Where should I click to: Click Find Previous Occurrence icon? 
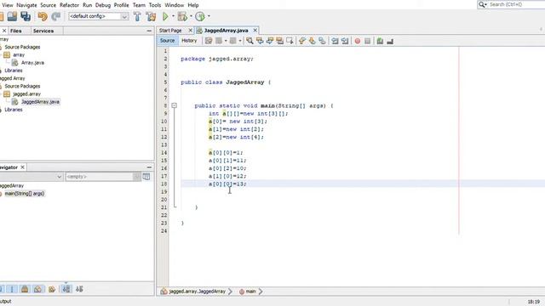click(260, 41)
